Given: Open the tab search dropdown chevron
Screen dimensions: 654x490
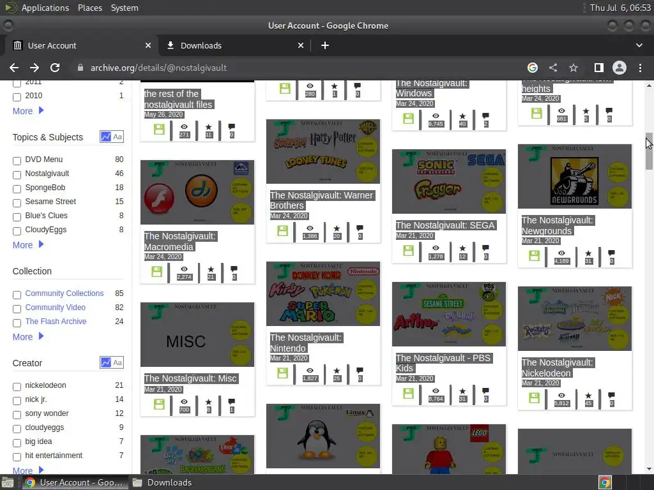Looking at the screenshot, I should coord(639,45).
